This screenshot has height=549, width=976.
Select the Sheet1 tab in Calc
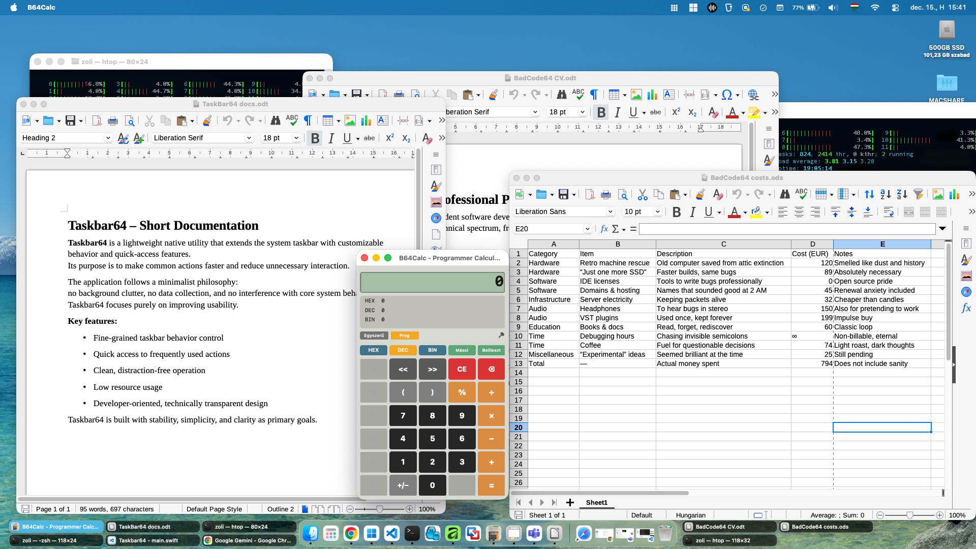pyautogui.click(x=596, y=502)
